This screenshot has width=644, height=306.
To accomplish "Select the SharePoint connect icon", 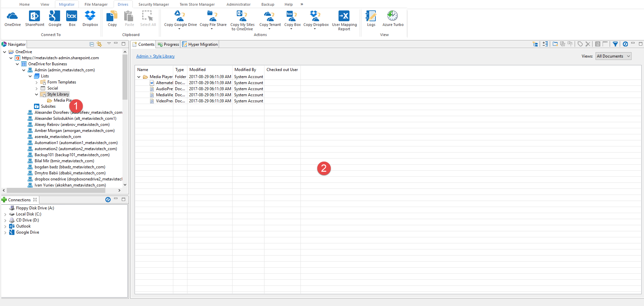I will click(34, 19).
